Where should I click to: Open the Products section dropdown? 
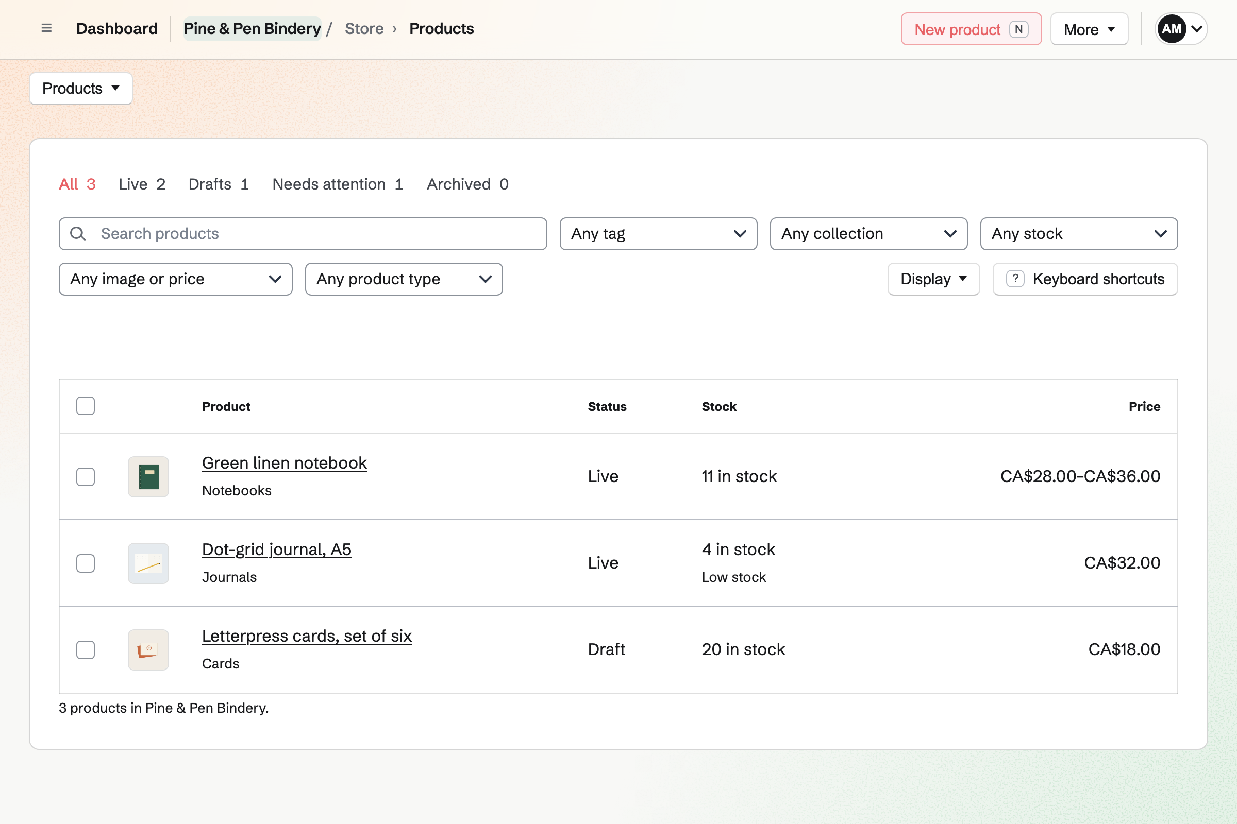(81, 88)
